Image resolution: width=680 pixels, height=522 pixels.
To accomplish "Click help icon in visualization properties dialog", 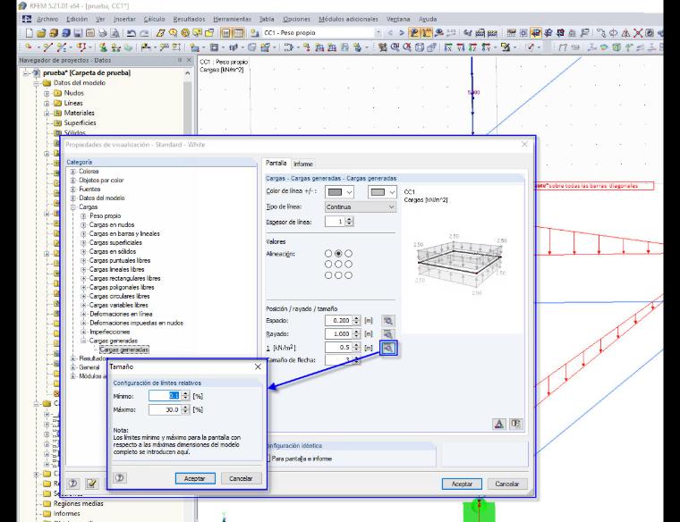I will tap(73, 484).
